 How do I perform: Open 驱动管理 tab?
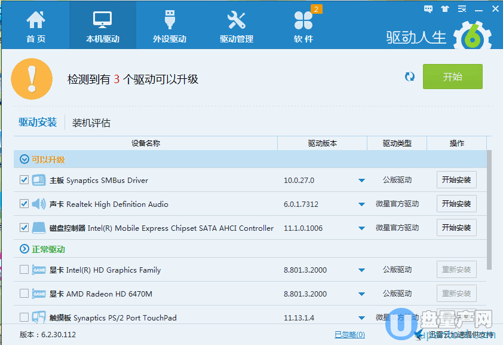click(237, 26)
